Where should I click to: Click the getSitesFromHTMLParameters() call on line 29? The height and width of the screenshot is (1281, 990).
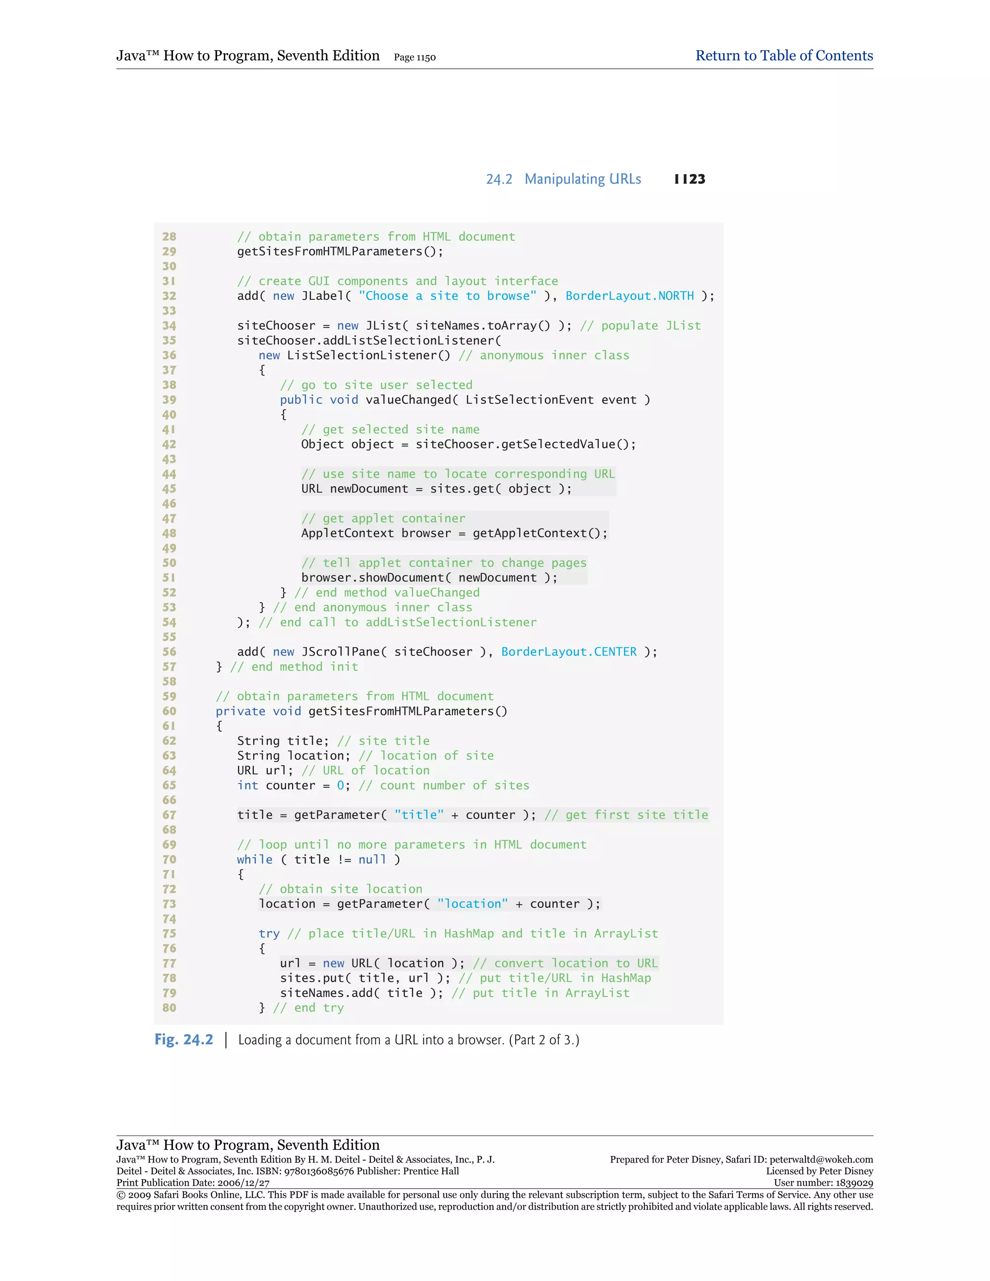(340, 252)
